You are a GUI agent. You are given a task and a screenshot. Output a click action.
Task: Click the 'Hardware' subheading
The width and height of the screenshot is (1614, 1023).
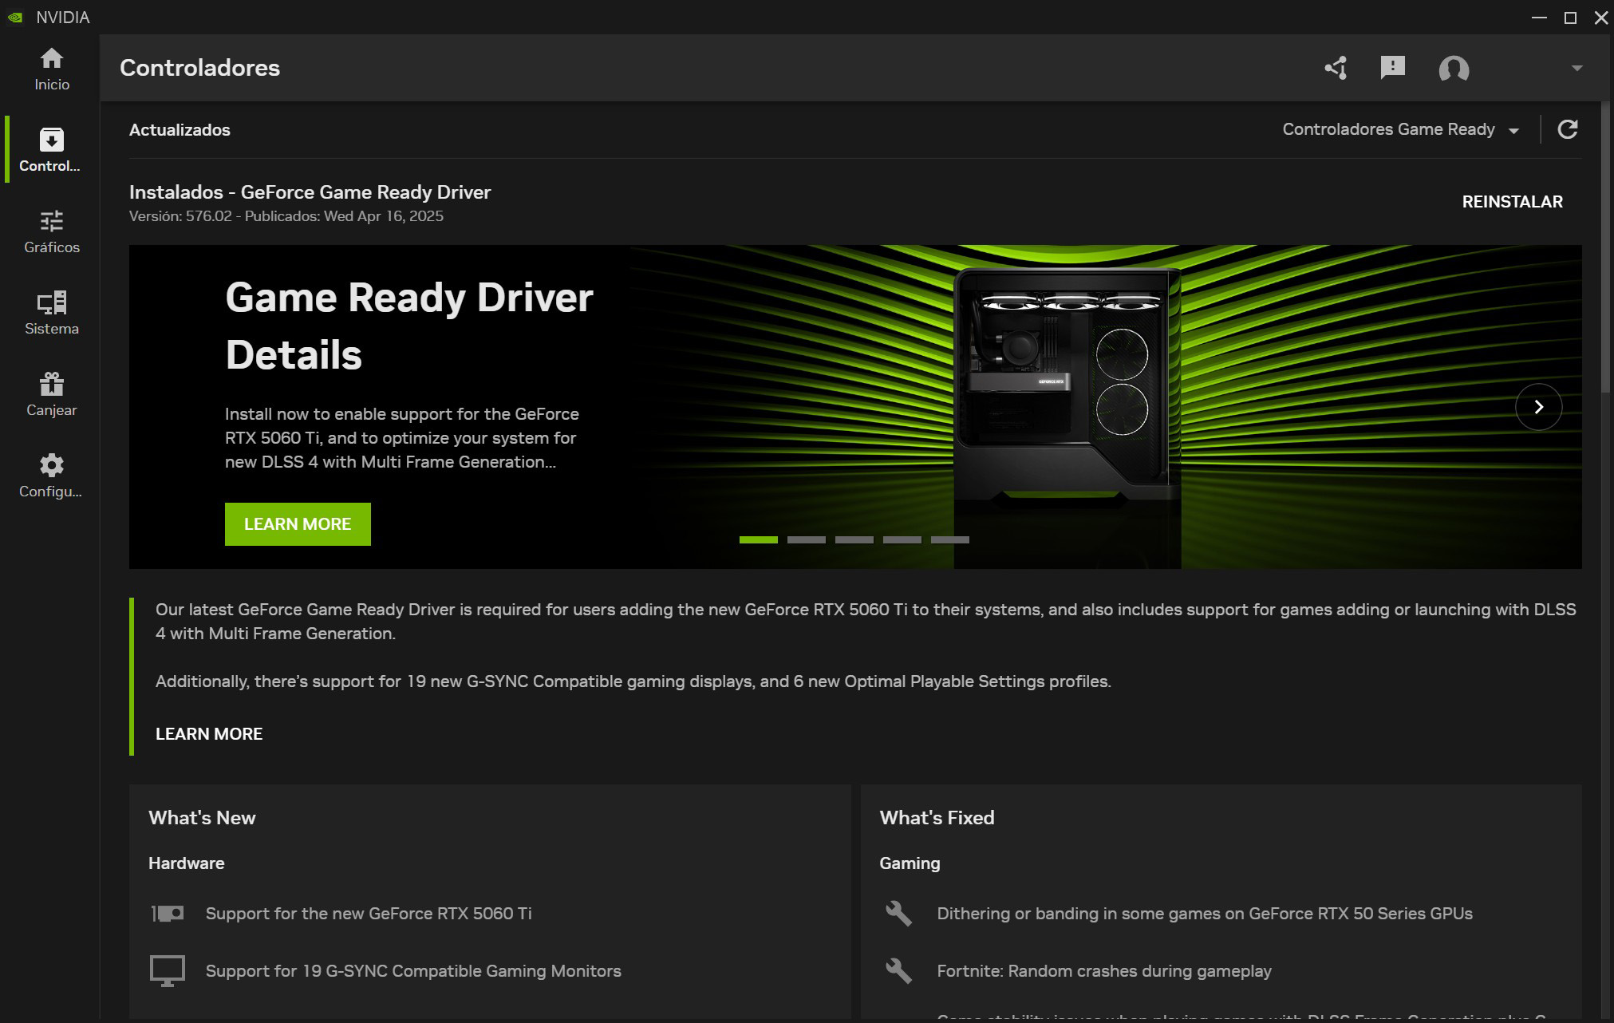[186, 863]
